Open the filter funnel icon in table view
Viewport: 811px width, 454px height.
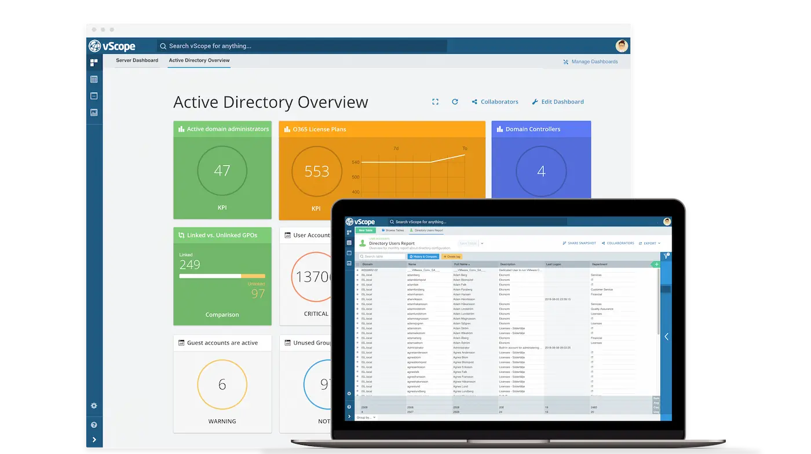coord(666,256)
